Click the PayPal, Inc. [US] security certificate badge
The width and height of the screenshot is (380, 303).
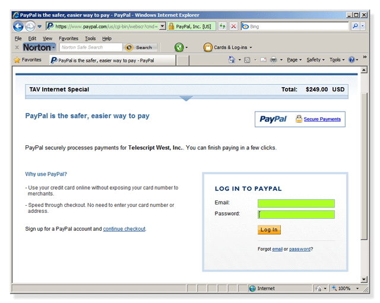[x=191, y=26]
